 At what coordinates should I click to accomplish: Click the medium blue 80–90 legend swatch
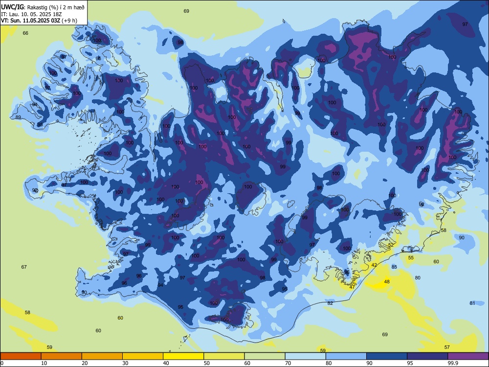coord(346,356)
